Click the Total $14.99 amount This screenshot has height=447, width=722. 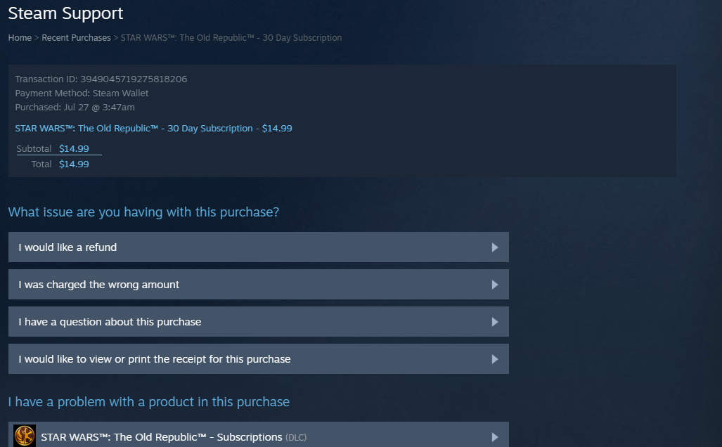pyautogui.click(x=74, y=164)
